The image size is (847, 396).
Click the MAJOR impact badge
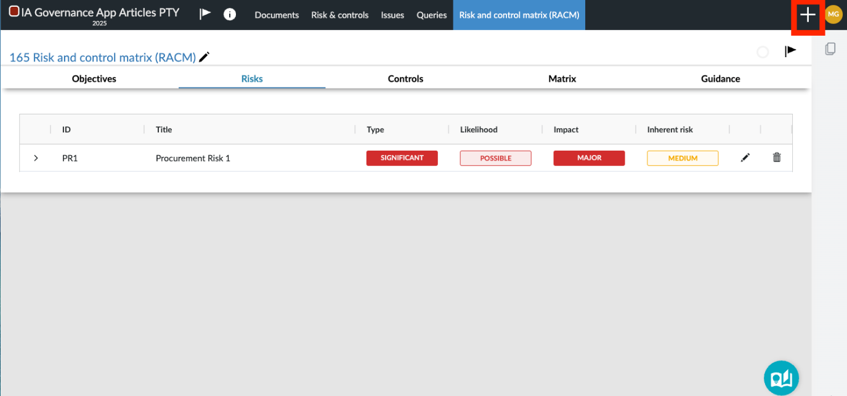[590, 158]
